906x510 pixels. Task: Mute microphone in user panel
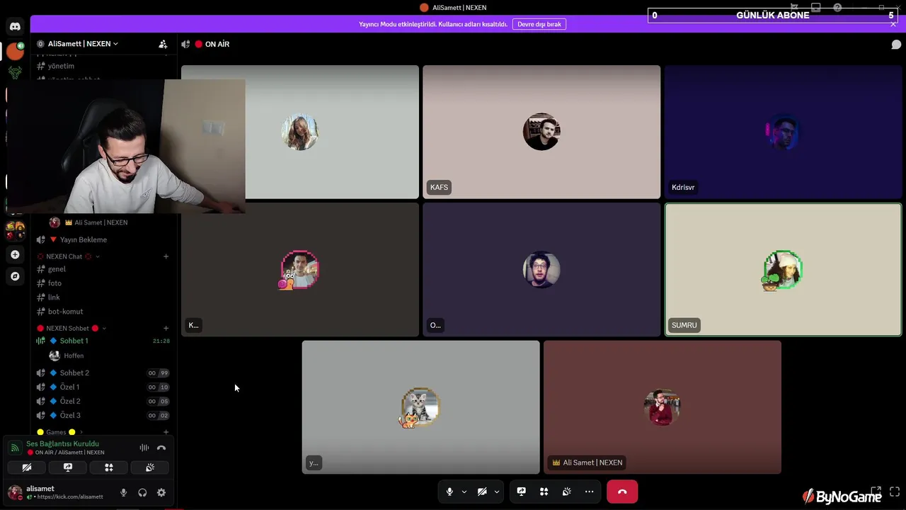124,493
